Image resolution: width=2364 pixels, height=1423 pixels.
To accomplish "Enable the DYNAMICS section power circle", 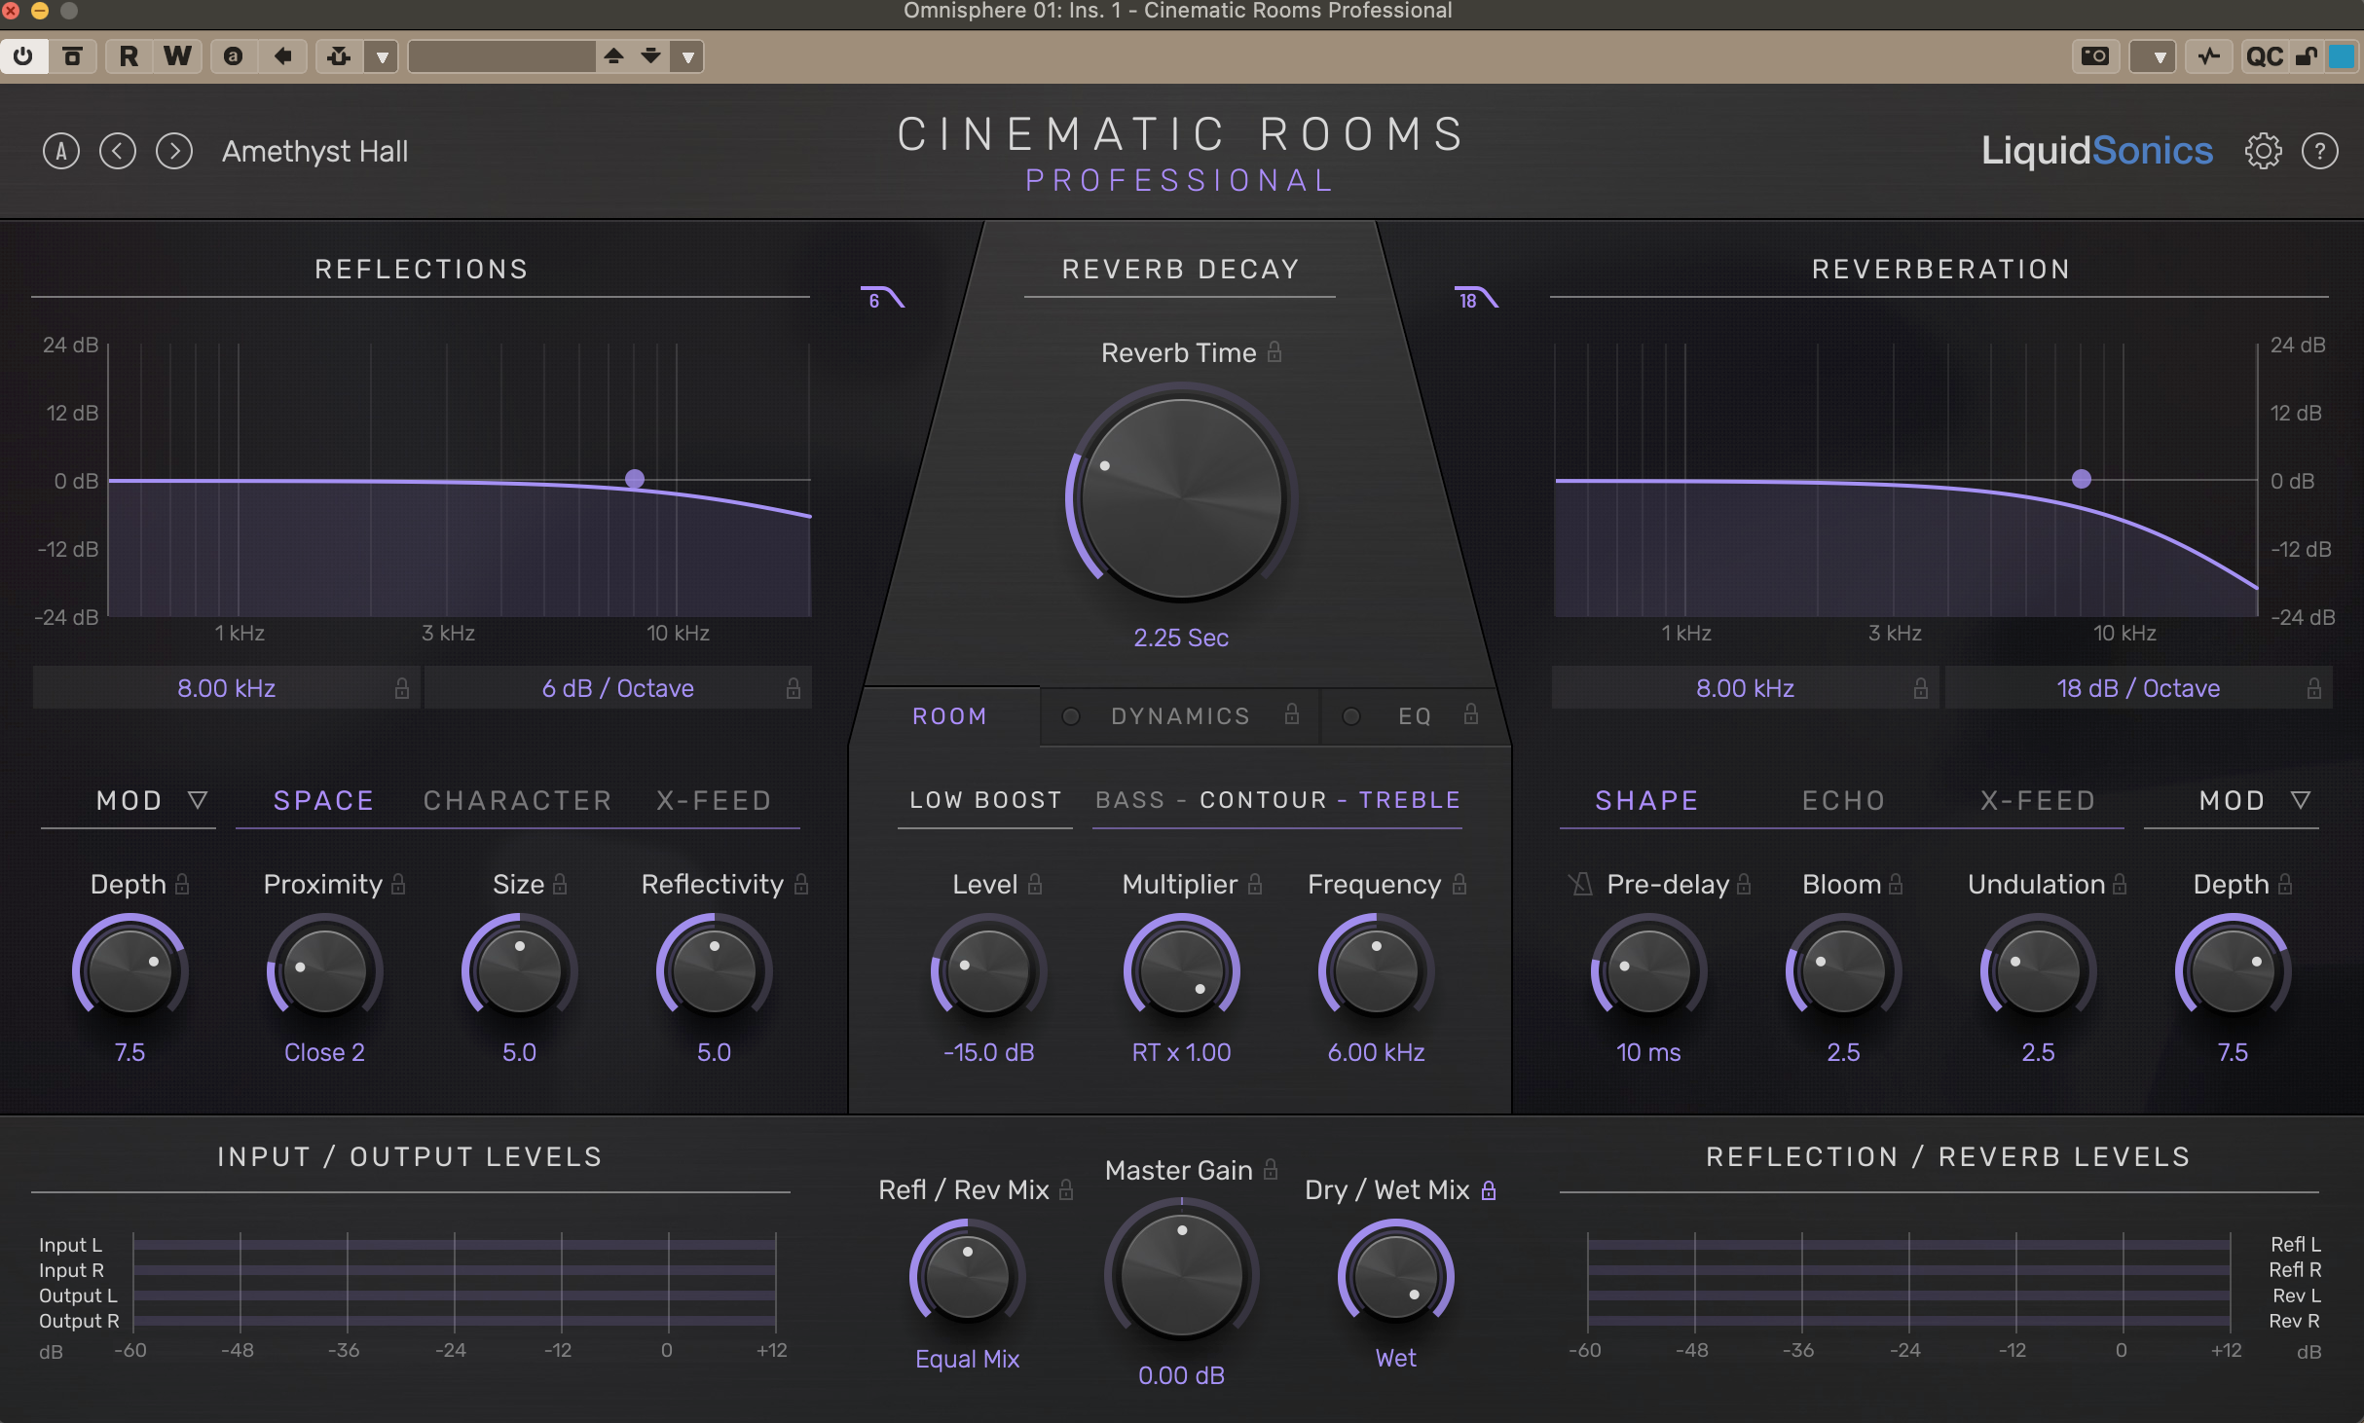I will pos(1071,716).
